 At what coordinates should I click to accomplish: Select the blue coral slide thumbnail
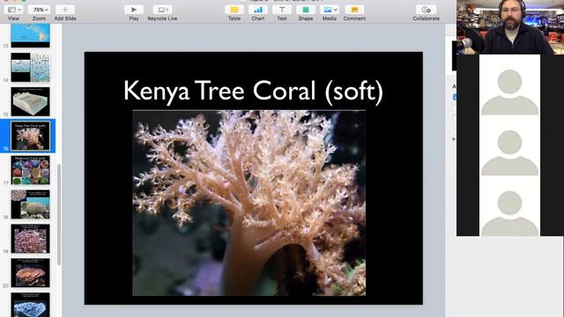point(30,305)
